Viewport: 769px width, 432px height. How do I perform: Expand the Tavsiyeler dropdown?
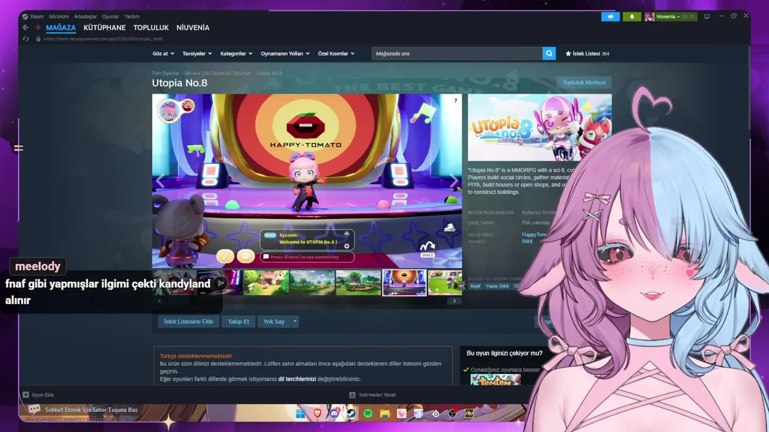click(197, 53)
